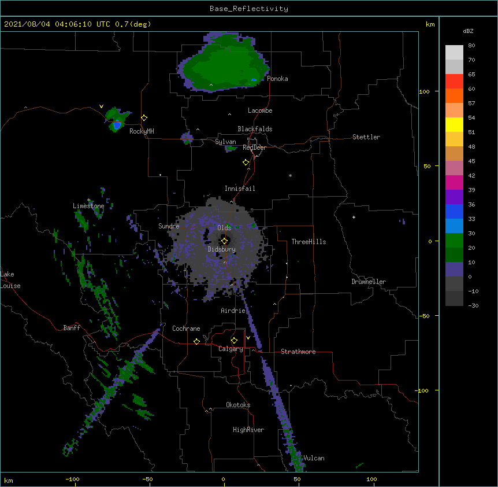This screenshot has height=487, width=498.
Task: Click the small green echo below Sylvan
Action: pyautogui.click(x=232, y=148)
